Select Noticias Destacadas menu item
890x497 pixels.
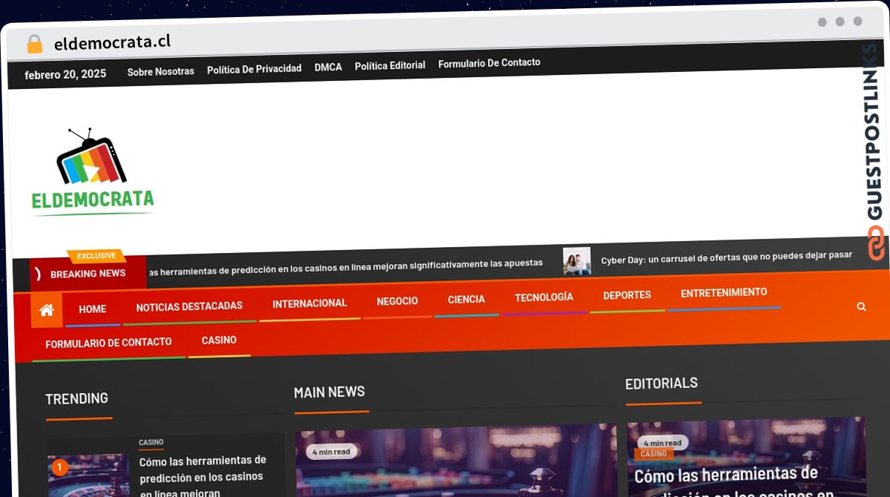189,306
